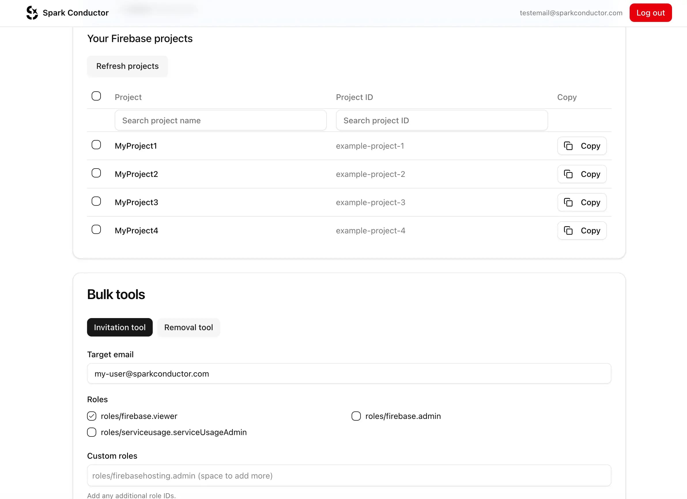Select the Invitation tool tab
Image resolution: width=687 pixels, height=499 pixels.
click(120, 327)
